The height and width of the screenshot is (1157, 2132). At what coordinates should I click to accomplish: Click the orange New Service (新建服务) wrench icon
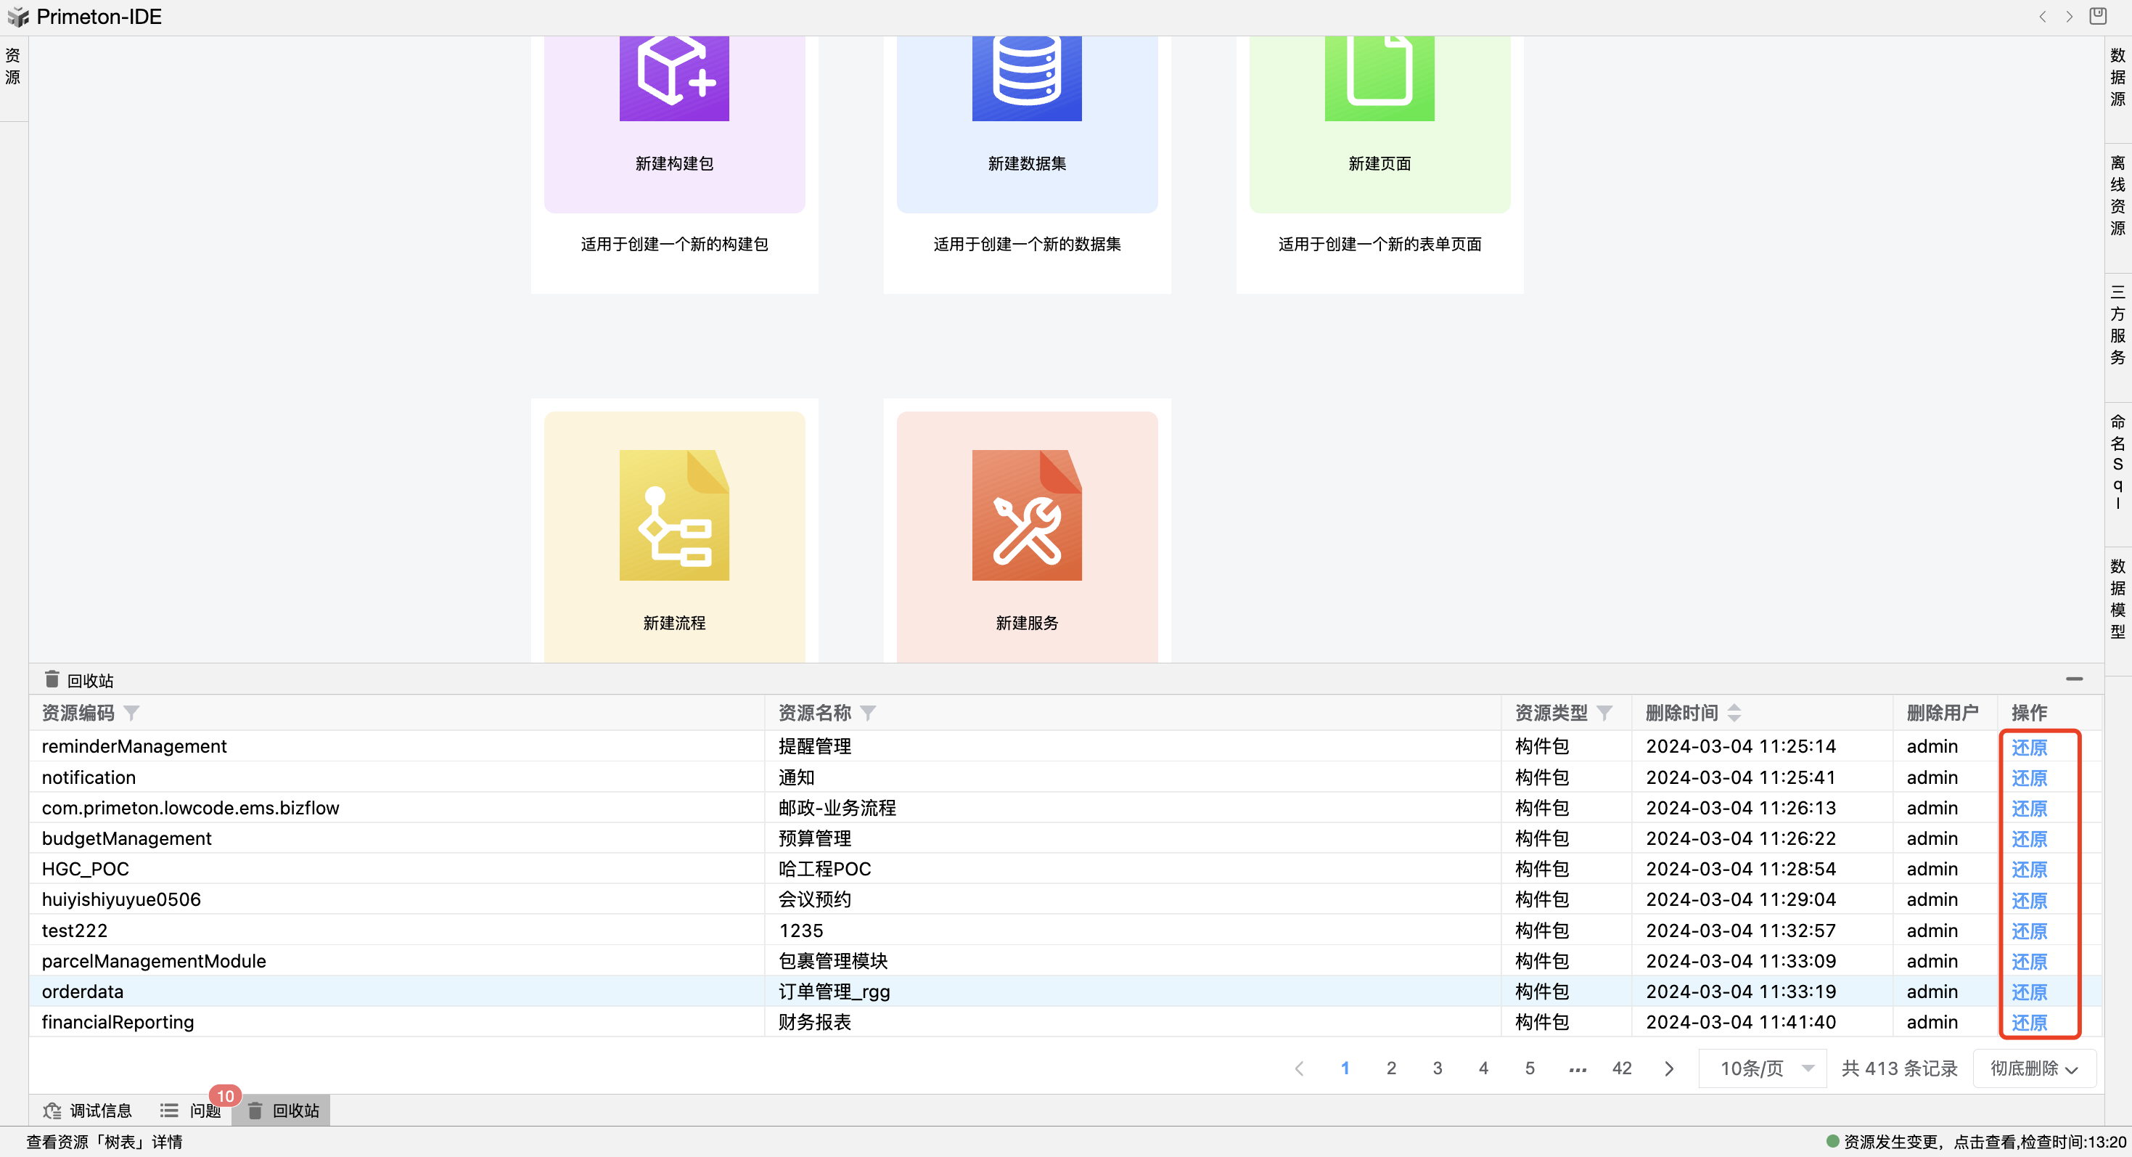pos(1026,515)
